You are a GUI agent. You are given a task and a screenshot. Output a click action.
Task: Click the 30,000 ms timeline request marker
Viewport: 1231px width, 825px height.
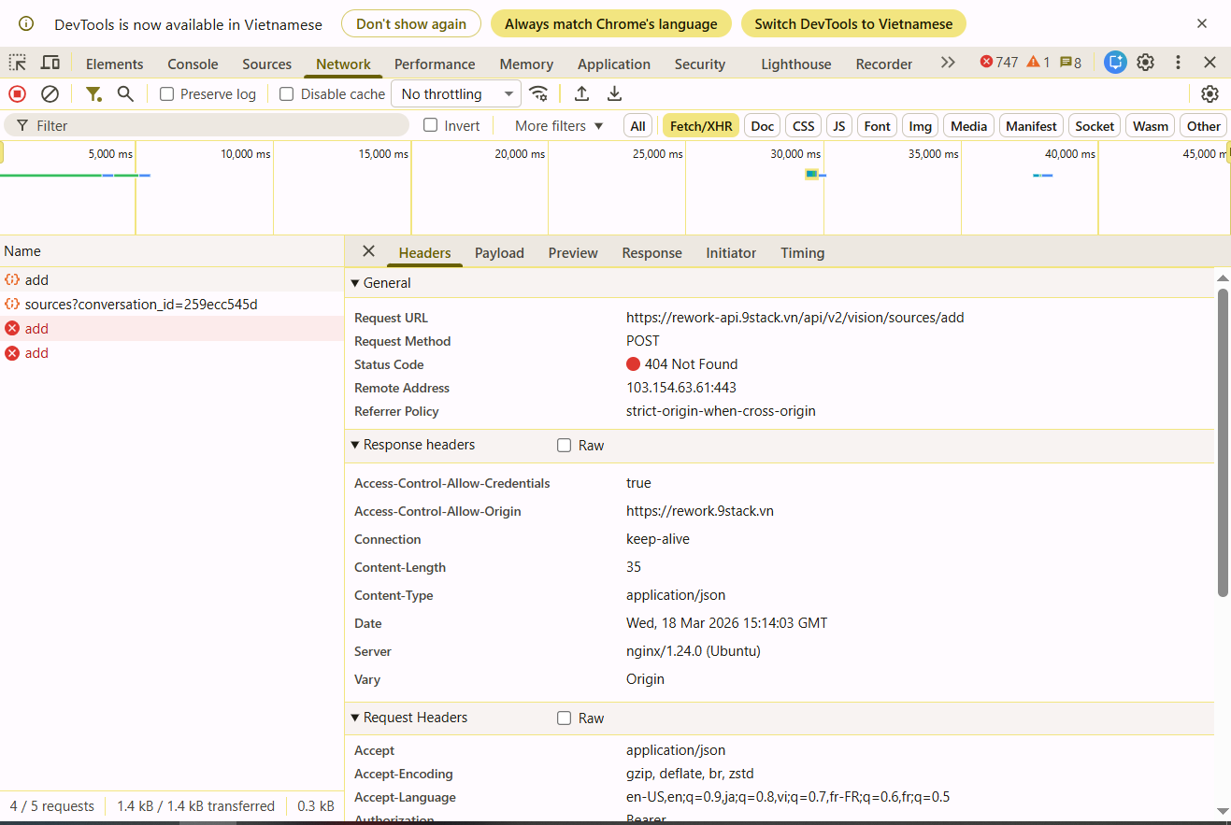[x=811, y=175]
